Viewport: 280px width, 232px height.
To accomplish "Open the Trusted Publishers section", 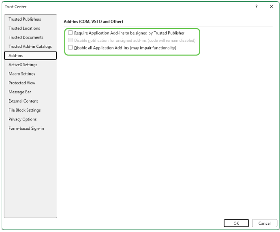I will (25, 19).
